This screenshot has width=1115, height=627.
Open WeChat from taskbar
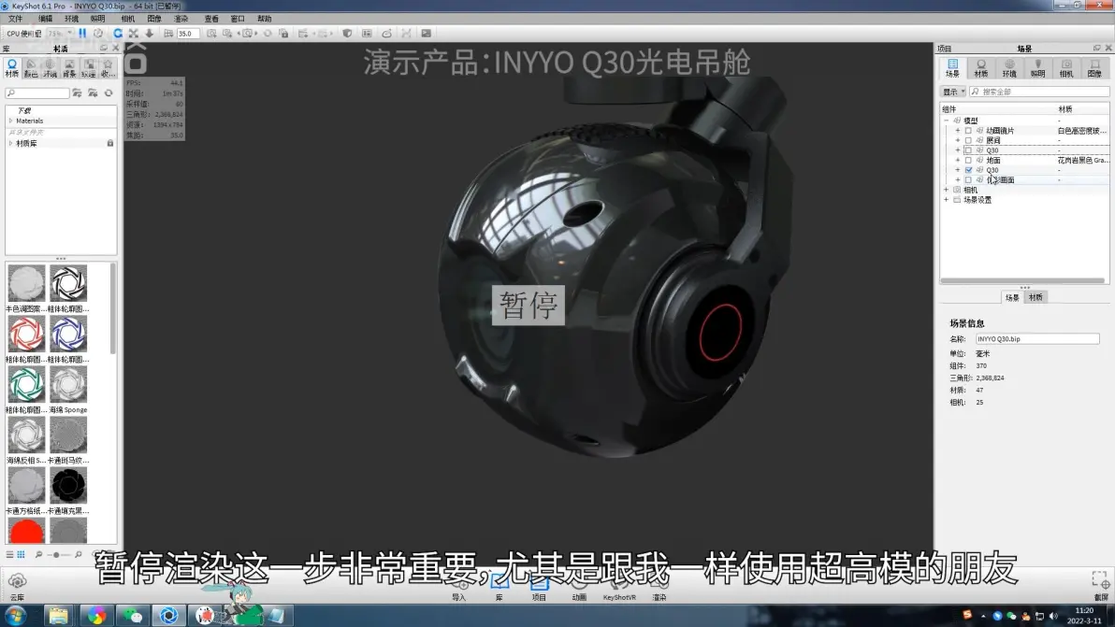(132, 616)
